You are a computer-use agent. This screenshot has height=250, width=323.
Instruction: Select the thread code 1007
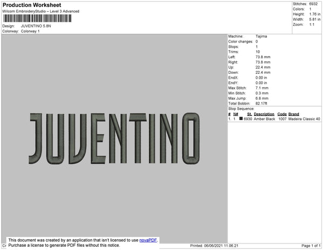(x=283, y=119)
